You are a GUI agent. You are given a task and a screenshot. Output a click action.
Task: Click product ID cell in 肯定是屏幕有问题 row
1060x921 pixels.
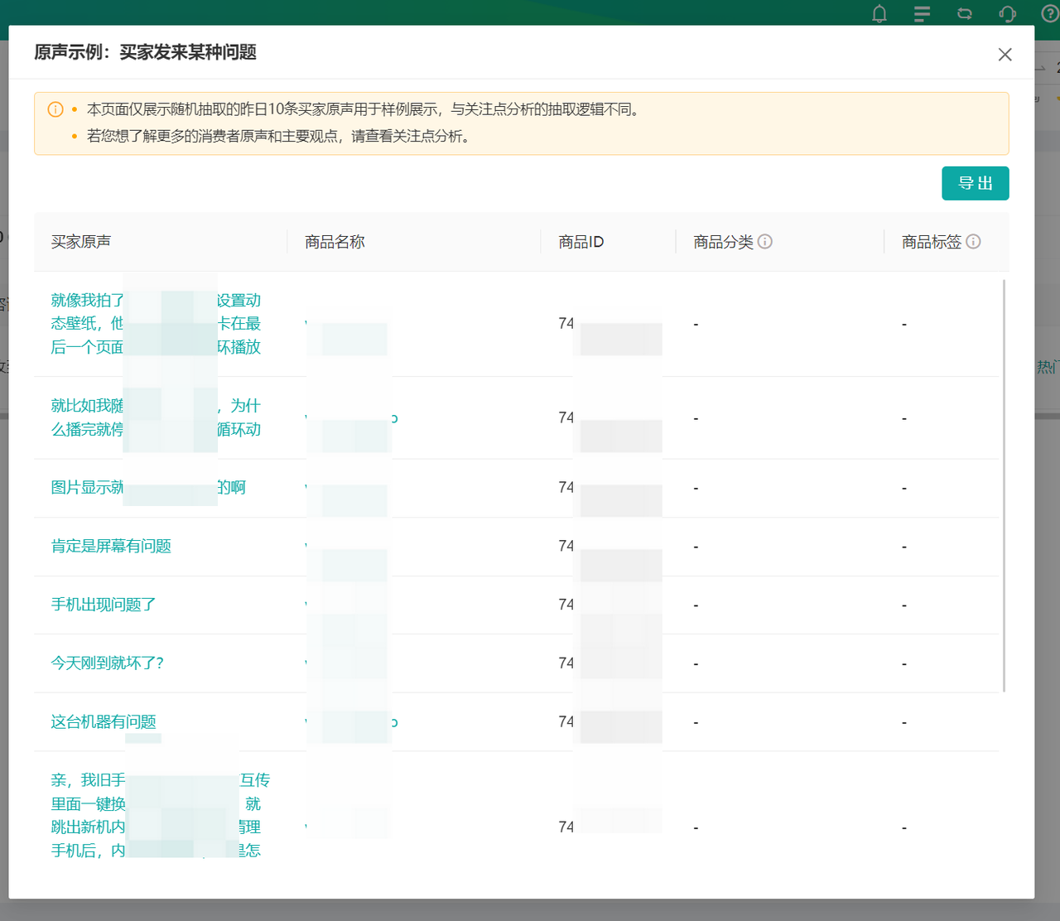[x=609, y=547]
